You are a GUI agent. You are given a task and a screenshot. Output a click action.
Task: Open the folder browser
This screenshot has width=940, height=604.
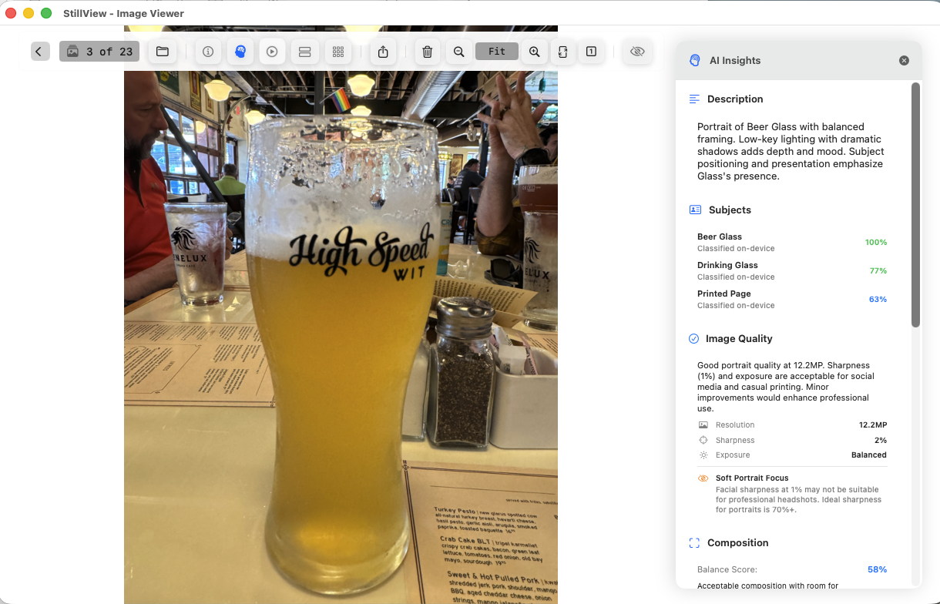(x=162, y=52)
